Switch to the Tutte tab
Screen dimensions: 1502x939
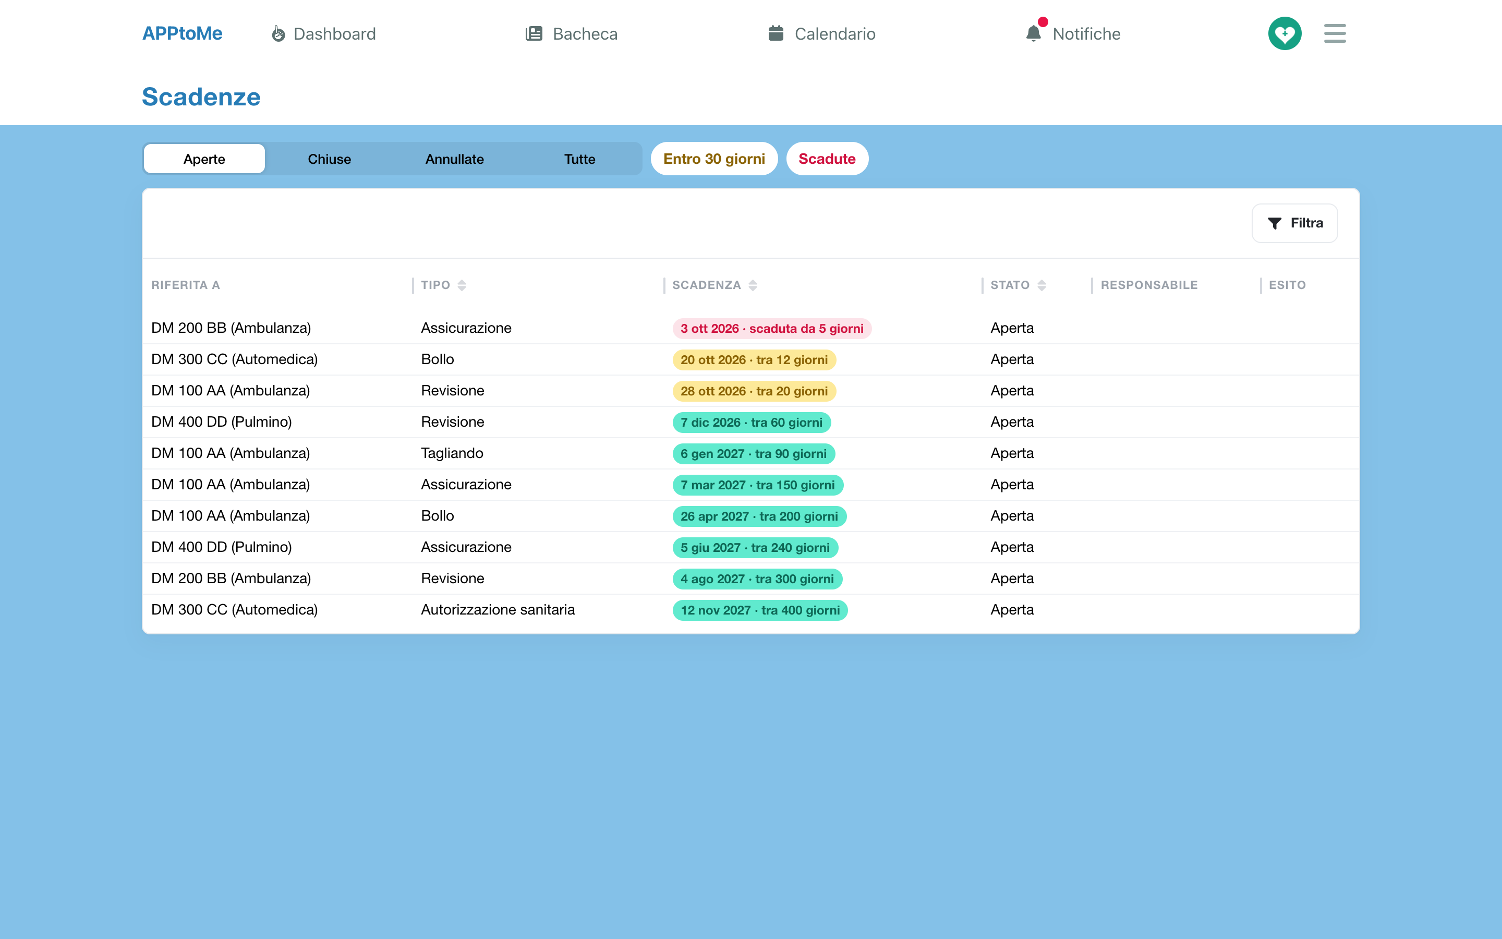pyautogui.click(x=580, y=159)
